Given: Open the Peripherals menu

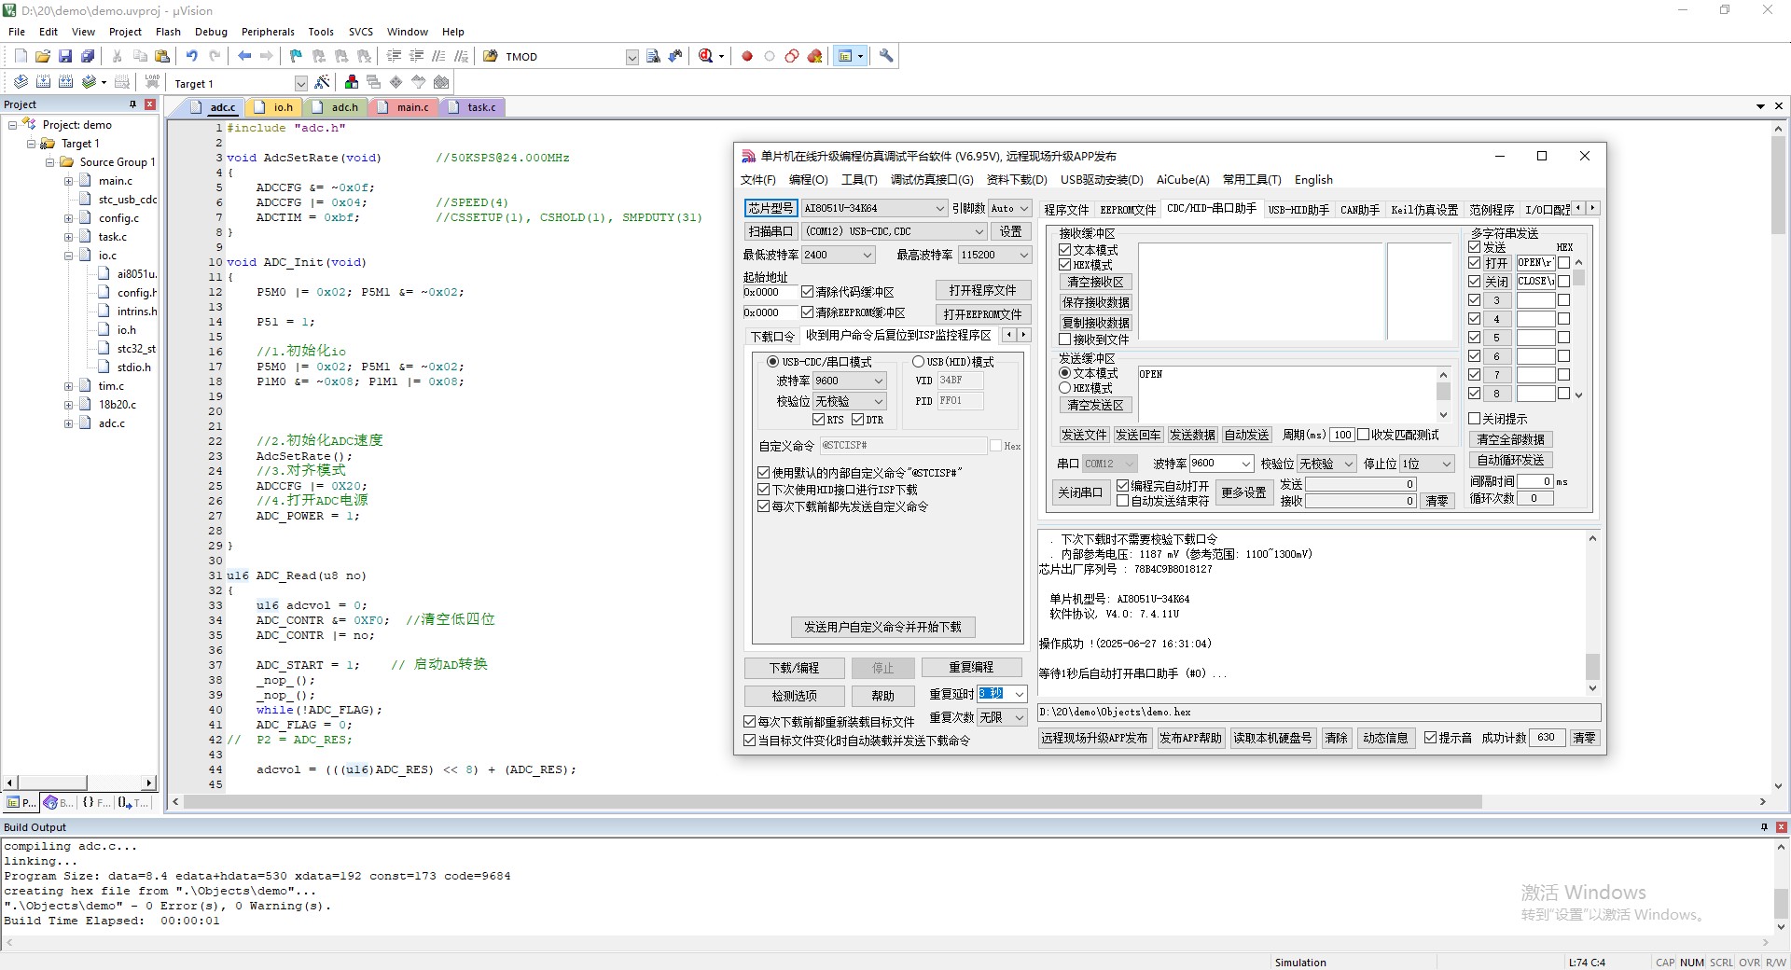Looking at the screenshot, I should pos(268,32).
